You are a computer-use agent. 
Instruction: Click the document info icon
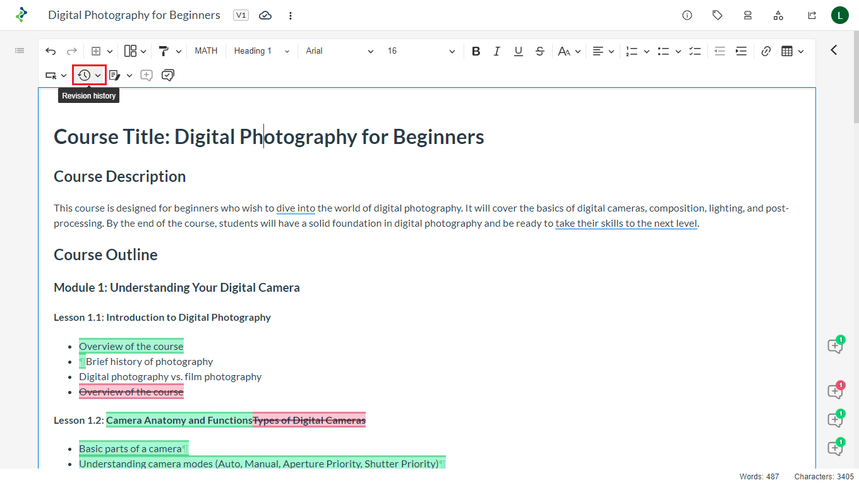tap(687, 15)
